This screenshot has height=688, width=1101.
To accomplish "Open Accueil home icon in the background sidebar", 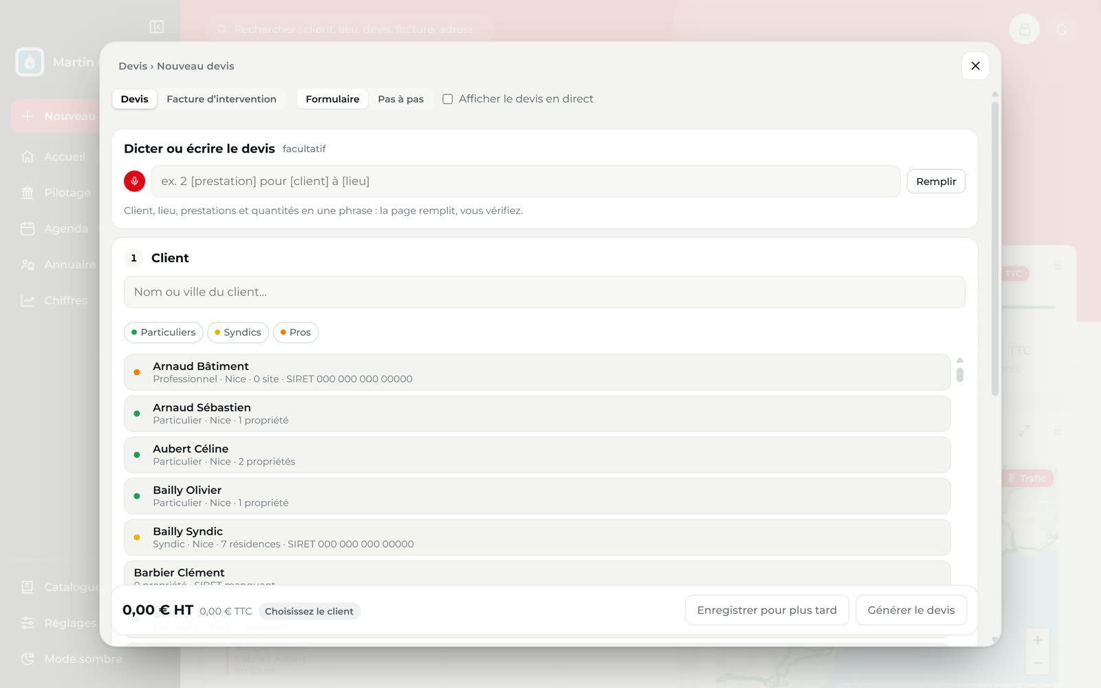I will [x=28, y=157].
